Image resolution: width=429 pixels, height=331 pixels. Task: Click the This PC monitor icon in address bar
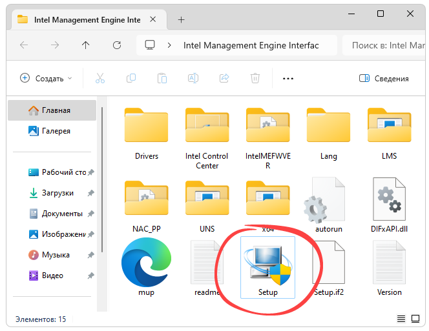coord(150,45)
